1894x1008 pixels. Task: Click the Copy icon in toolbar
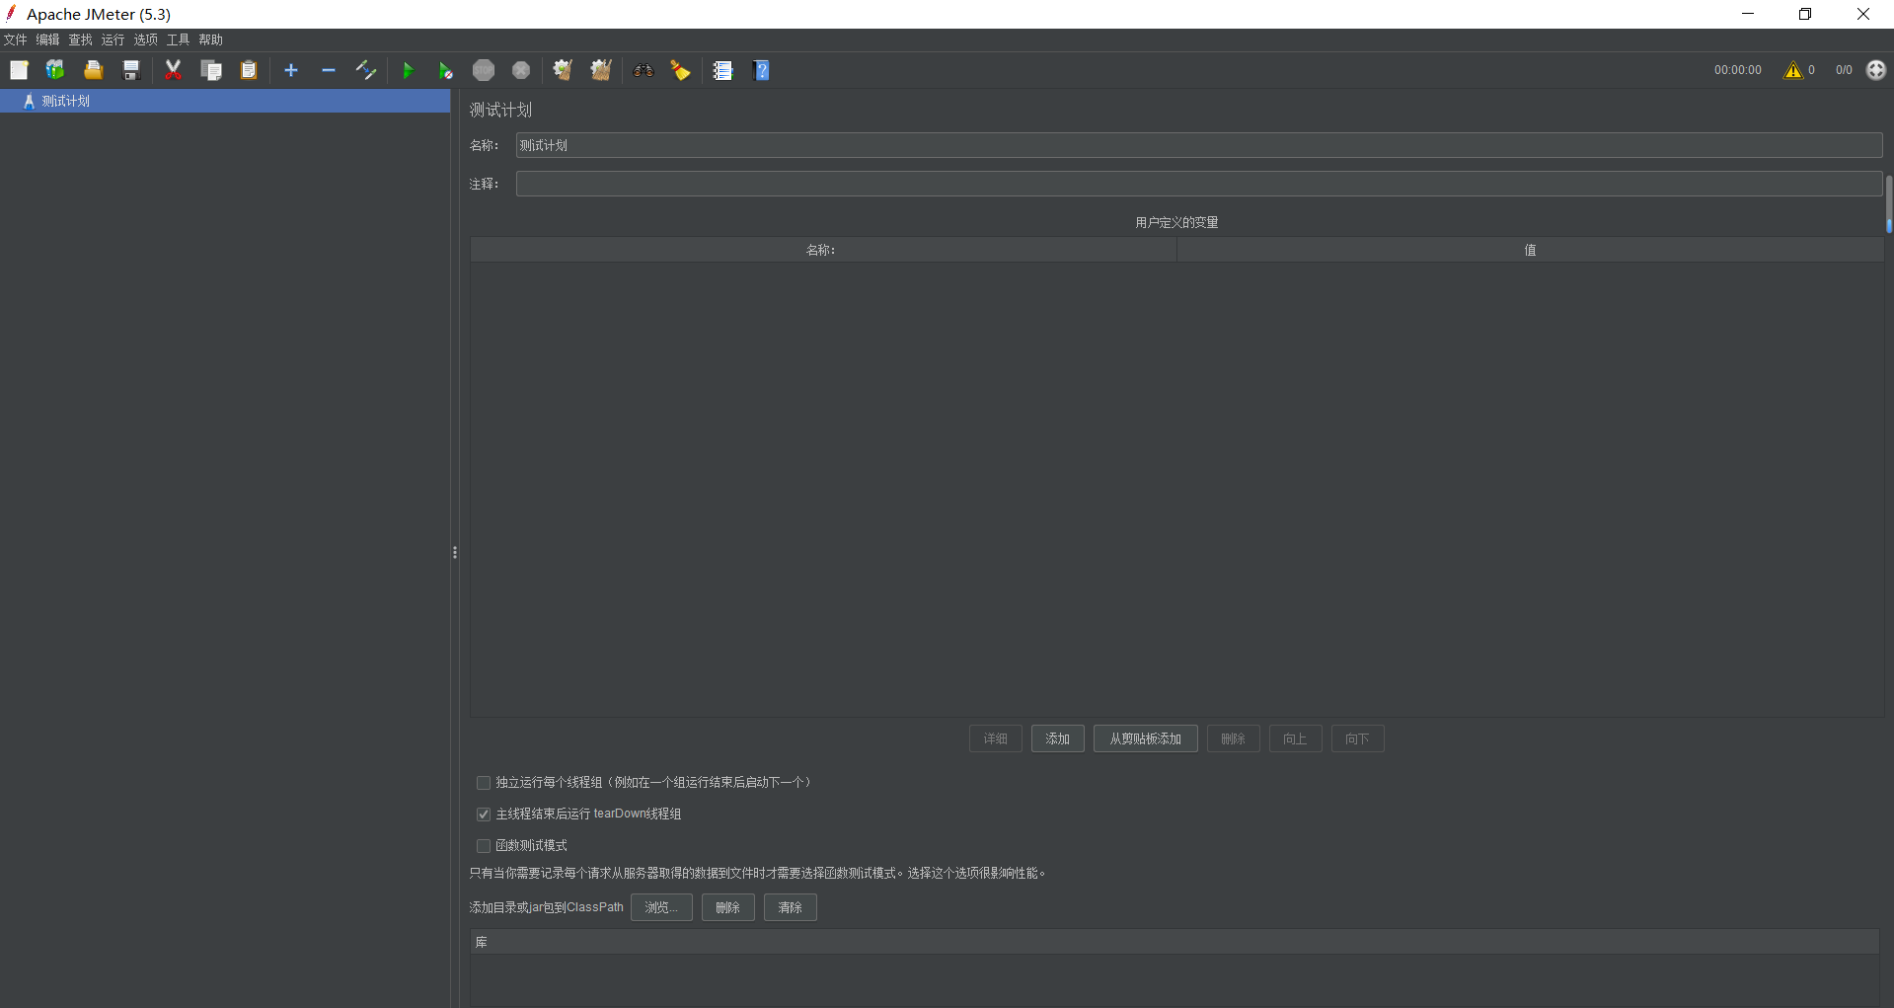[x=211, y=70]
